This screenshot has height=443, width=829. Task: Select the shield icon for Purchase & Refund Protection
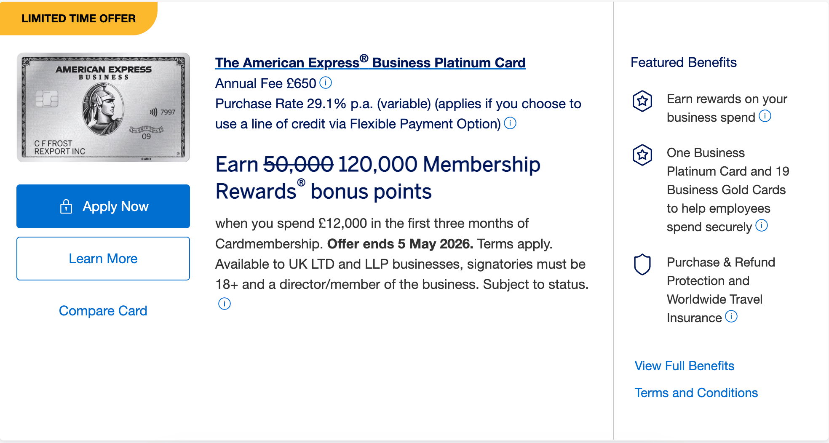[642, 264]
